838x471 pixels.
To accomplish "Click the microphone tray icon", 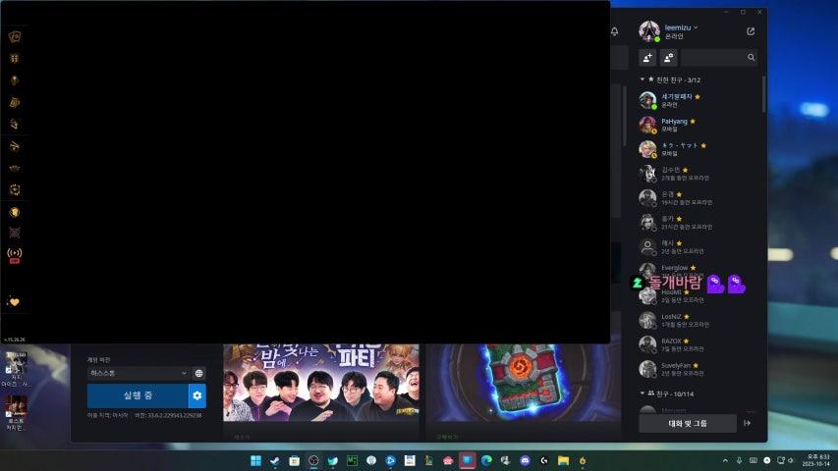I will (739, 460).
